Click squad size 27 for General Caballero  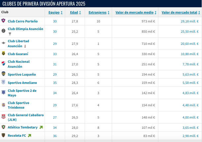(x=55, y=118)
